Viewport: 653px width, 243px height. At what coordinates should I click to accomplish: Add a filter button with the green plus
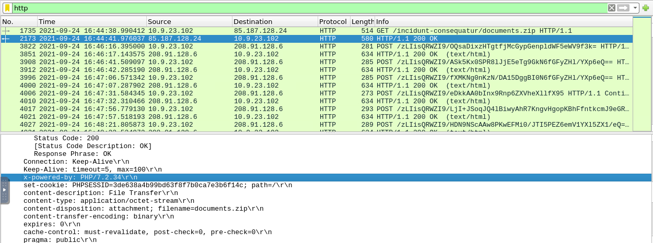click(x=646, y=8)
